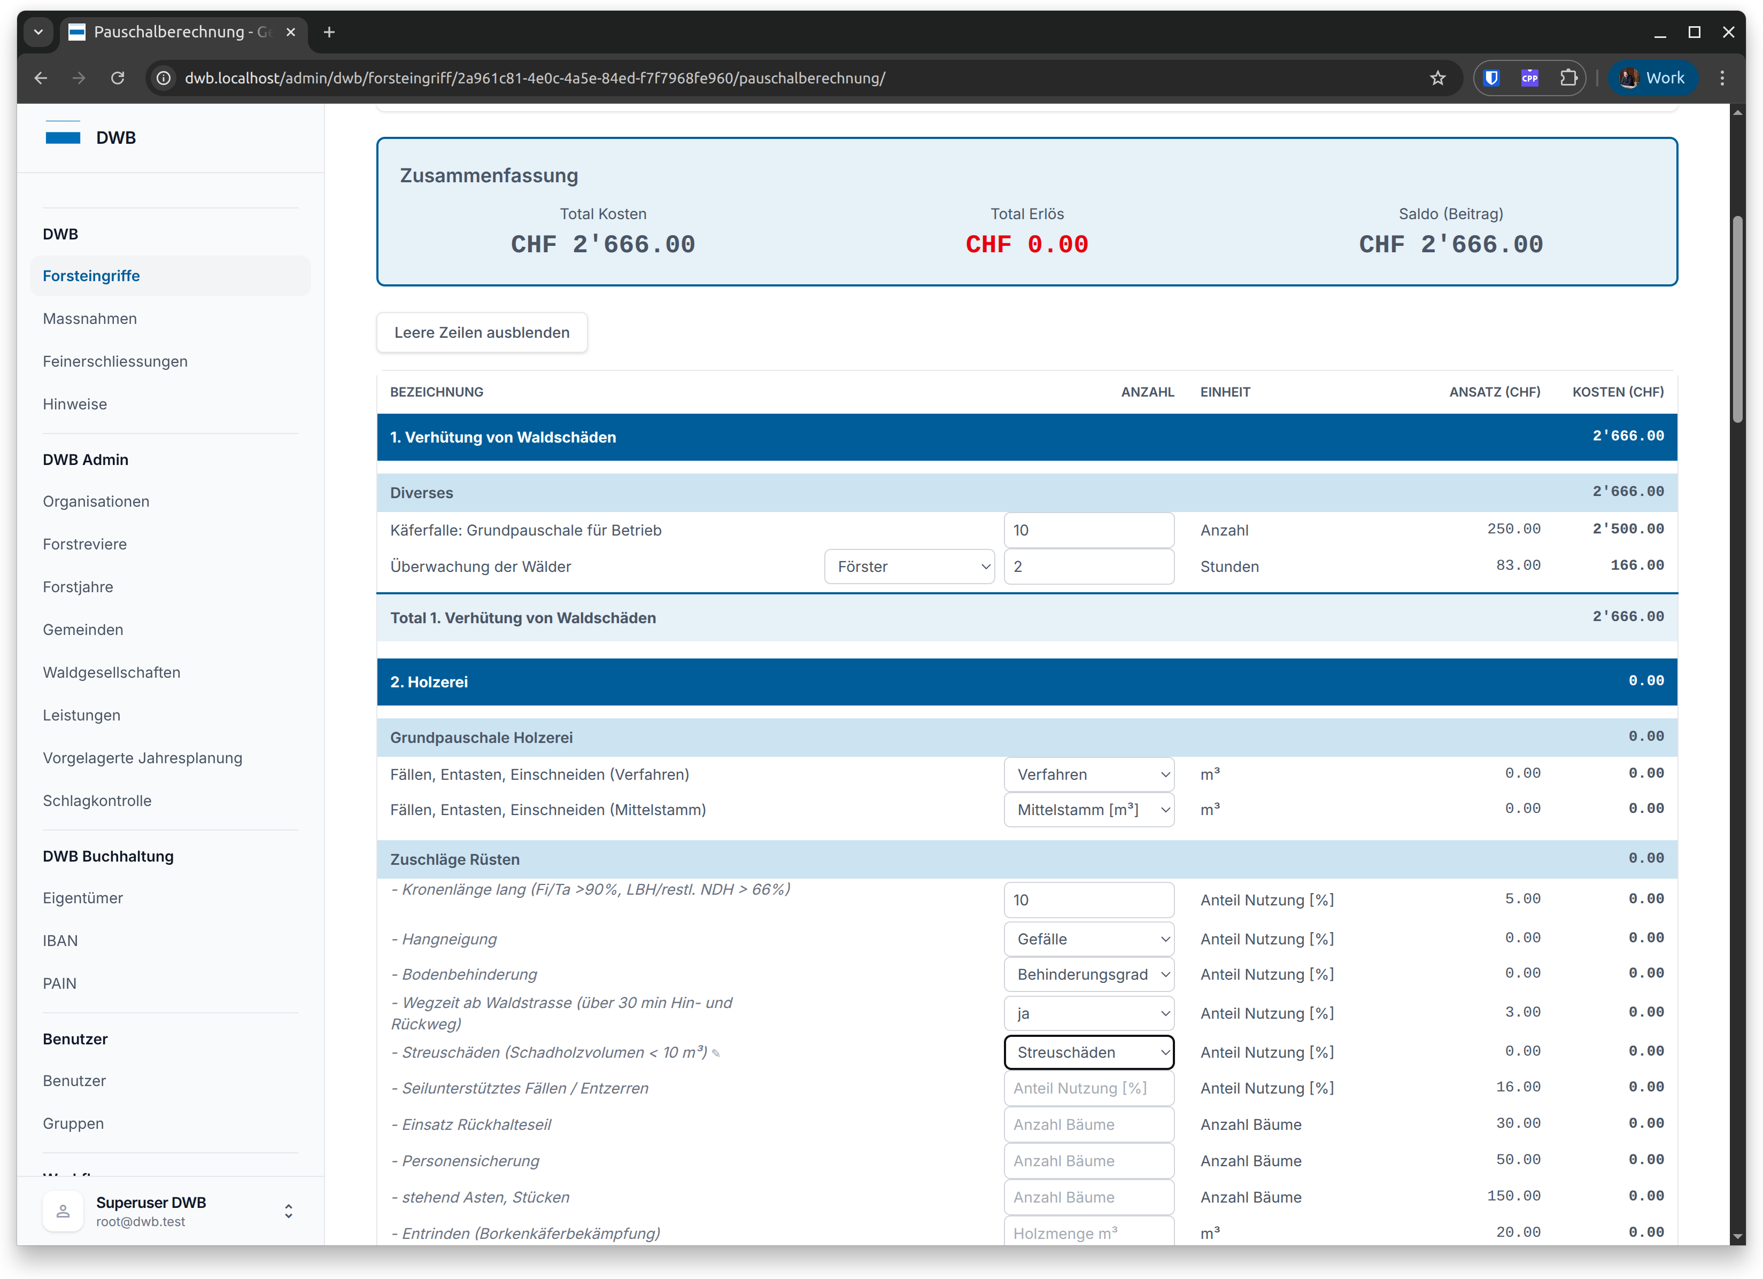The image size is (1763, 1279).
Task: Open the Behinderungsgrad dropdown
Action: click(1088, 974)
